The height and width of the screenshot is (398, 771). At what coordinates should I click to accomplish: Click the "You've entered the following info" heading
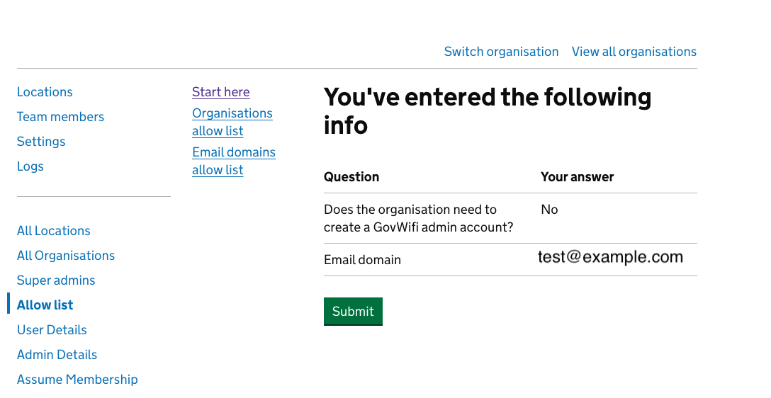tap(488, 110)
